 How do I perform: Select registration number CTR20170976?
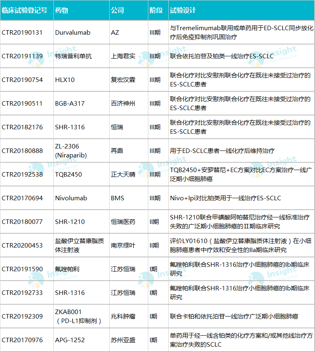coord(22,340)
